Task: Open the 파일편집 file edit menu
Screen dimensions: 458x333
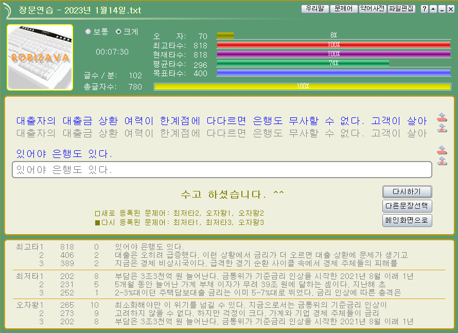Action: (x=401, y=9)
